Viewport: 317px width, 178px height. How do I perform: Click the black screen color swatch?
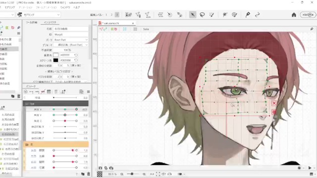(x=56, y=60)
